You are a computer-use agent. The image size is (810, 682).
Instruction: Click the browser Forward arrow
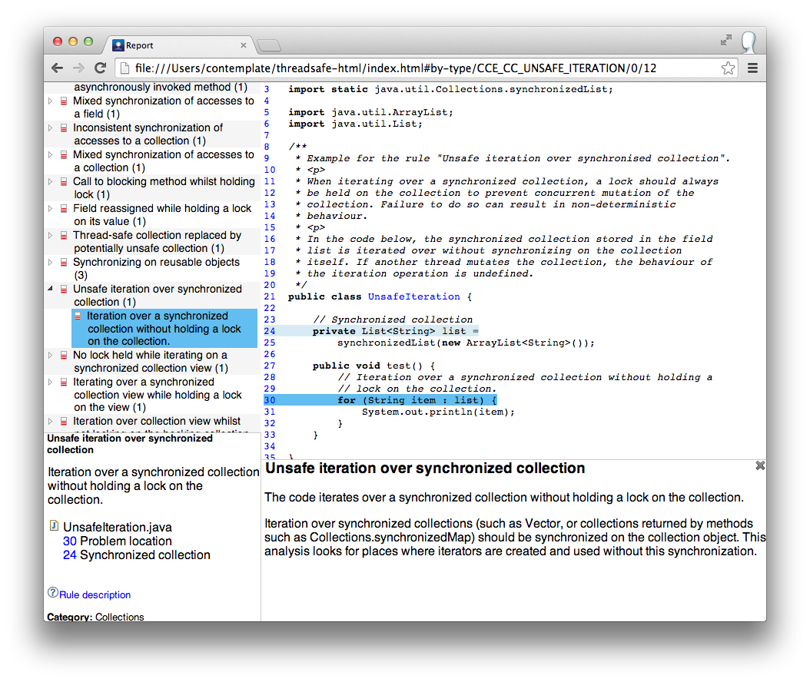click(x=78, y=68)
